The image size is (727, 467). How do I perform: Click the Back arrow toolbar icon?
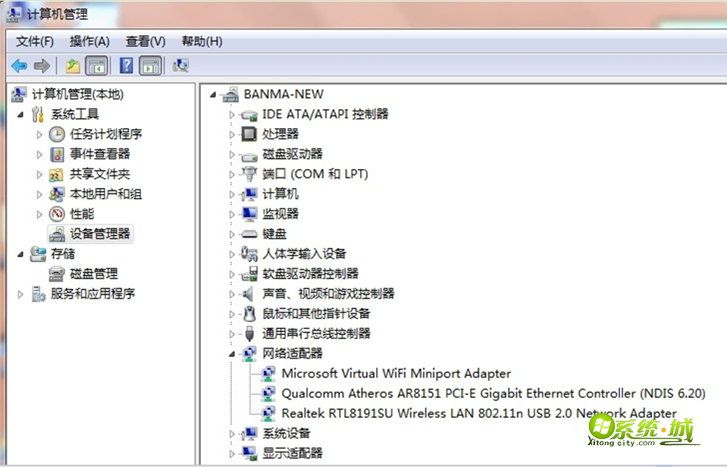[19, 66]
